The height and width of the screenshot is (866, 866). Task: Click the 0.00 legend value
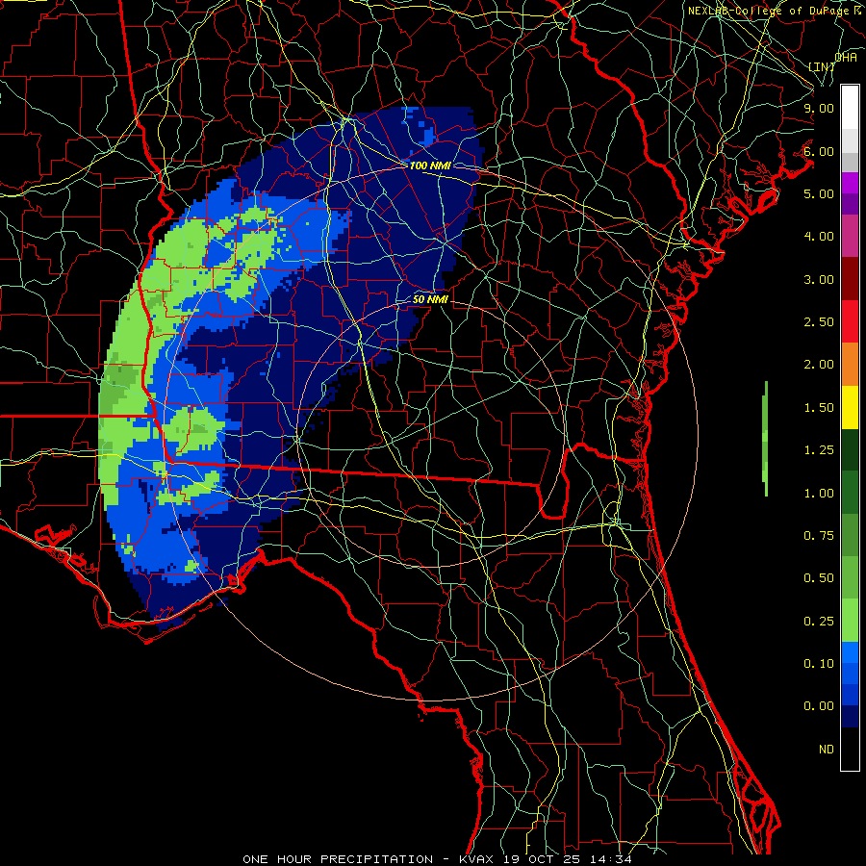(x=819, y=706)
